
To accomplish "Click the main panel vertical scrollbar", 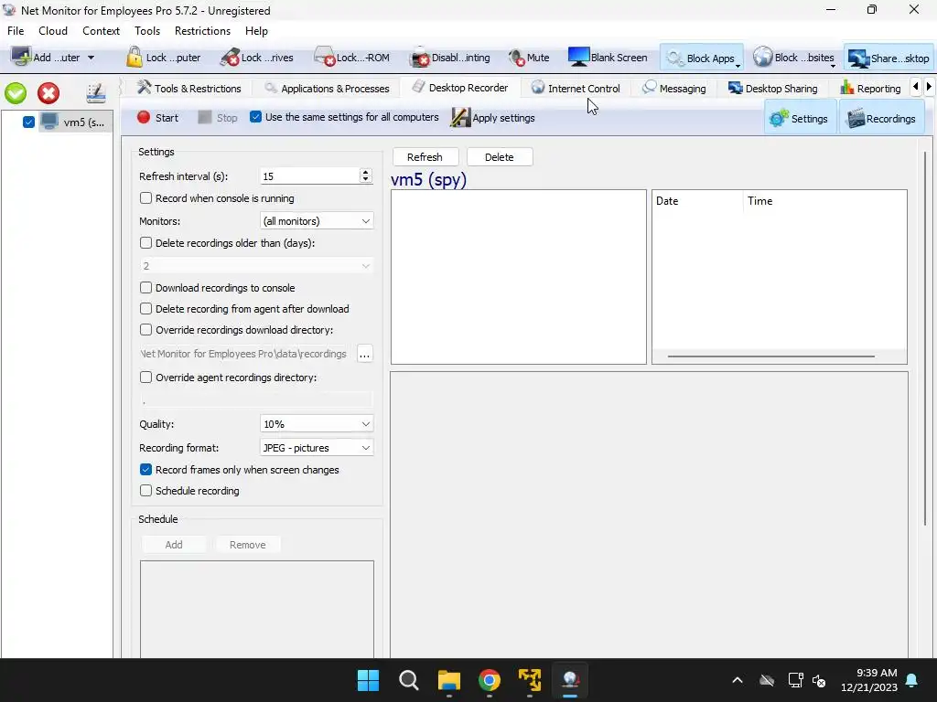I will coord(926,338).
